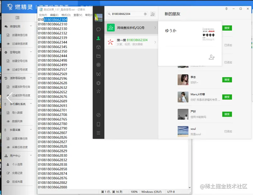Click Notepad line 010818038662888
Screen dimensions: 253x195
click(x=53, y=187)
